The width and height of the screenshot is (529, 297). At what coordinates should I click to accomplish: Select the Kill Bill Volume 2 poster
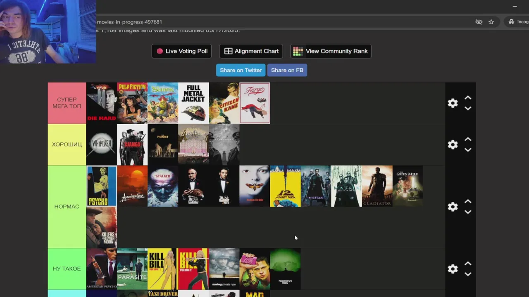(193, 269)
